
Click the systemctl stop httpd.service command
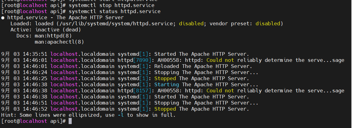112,5
